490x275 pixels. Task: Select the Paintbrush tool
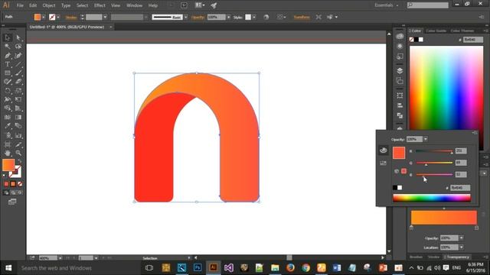[18, 73]
